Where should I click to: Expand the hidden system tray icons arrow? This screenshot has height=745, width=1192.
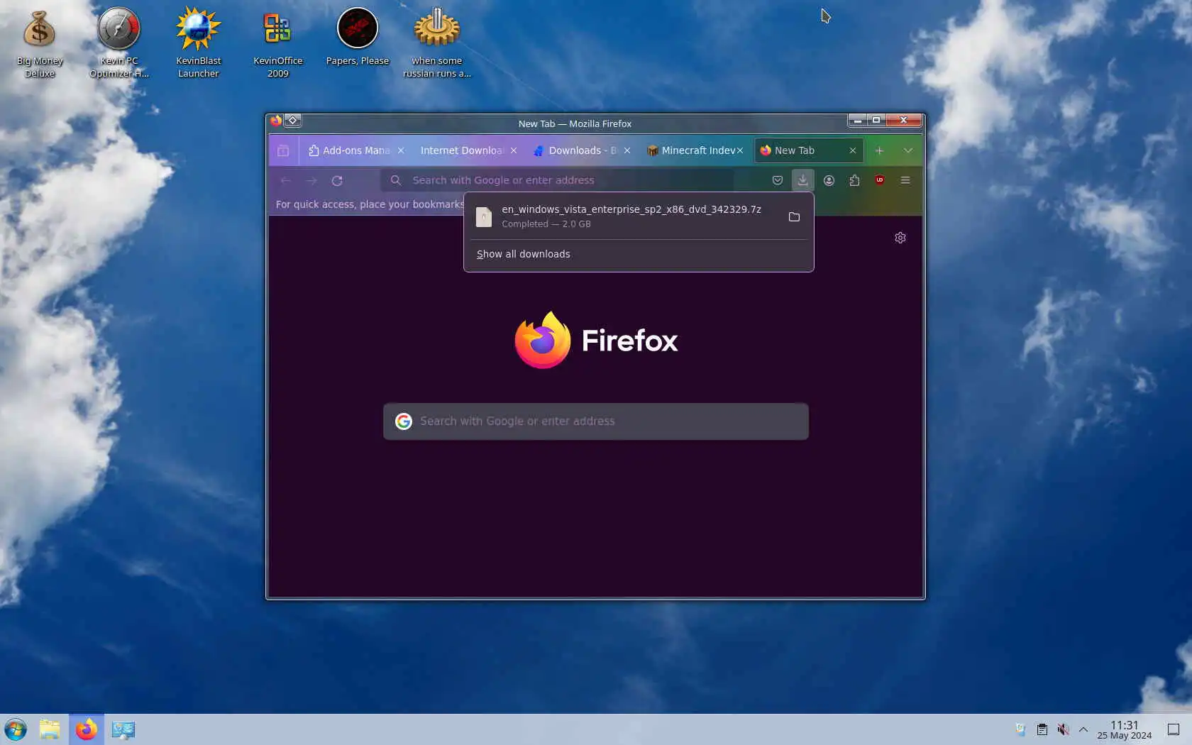[1083, 729]
